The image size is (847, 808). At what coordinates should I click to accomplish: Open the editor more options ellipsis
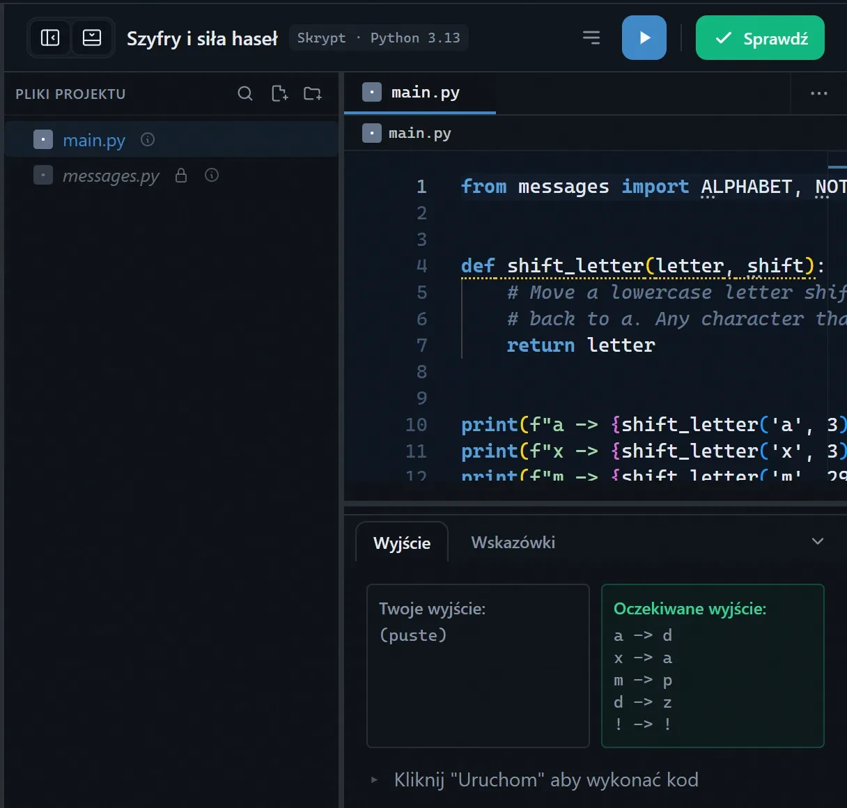click(819, 93)
